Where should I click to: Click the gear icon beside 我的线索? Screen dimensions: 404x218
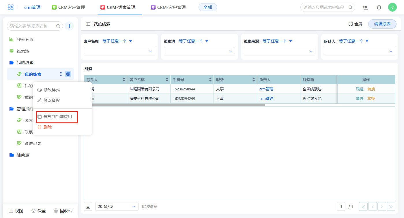[x=68, y=74]
